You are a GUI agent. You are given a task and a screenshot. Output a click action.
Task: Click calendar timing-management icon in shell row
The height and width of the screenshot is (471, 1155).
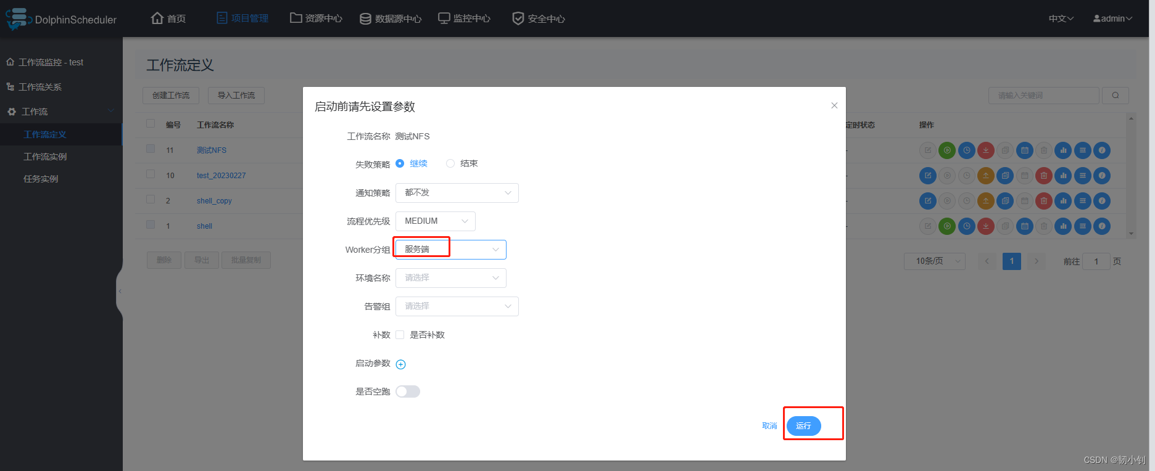(1025, 226)
